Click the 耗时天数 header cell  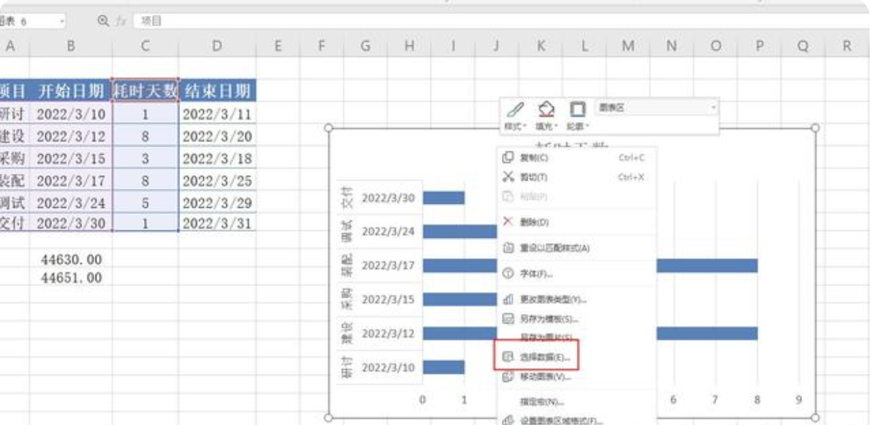(145, 90)
